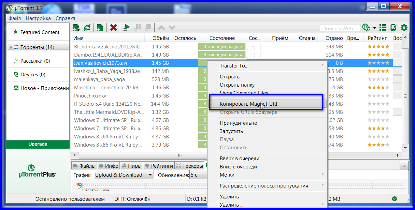
Task: Click the Поиск в Web search field
Action: [x=340, y=28]
